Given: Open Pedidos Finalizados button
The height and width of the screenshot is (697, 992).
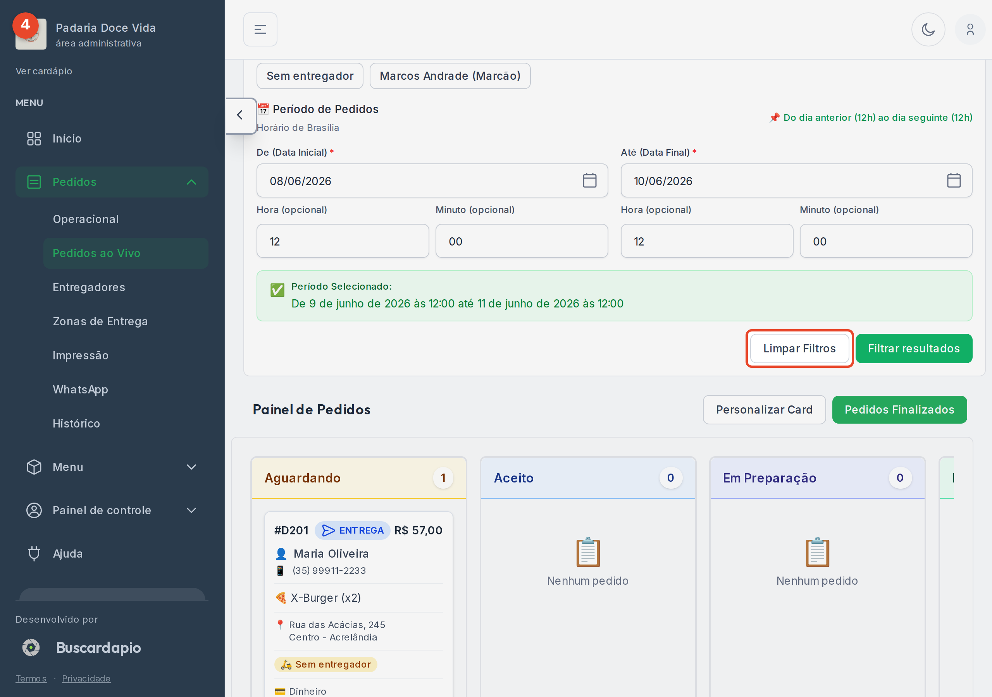Looking at the screenshot, I should point(899,409).
